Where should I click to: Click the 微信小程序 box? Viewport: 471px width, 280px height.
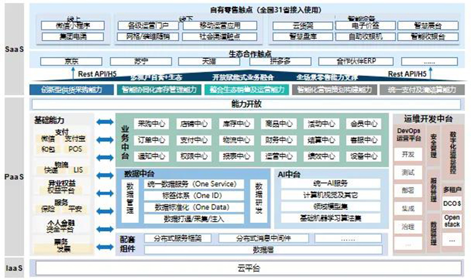(x=72, y=25)
